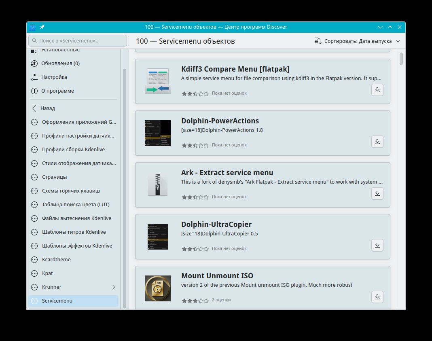Focus the Поиск в «Servicemenu» search field
Image resolution: width=432 pixels, height=341 pixels.
point(77,41)
